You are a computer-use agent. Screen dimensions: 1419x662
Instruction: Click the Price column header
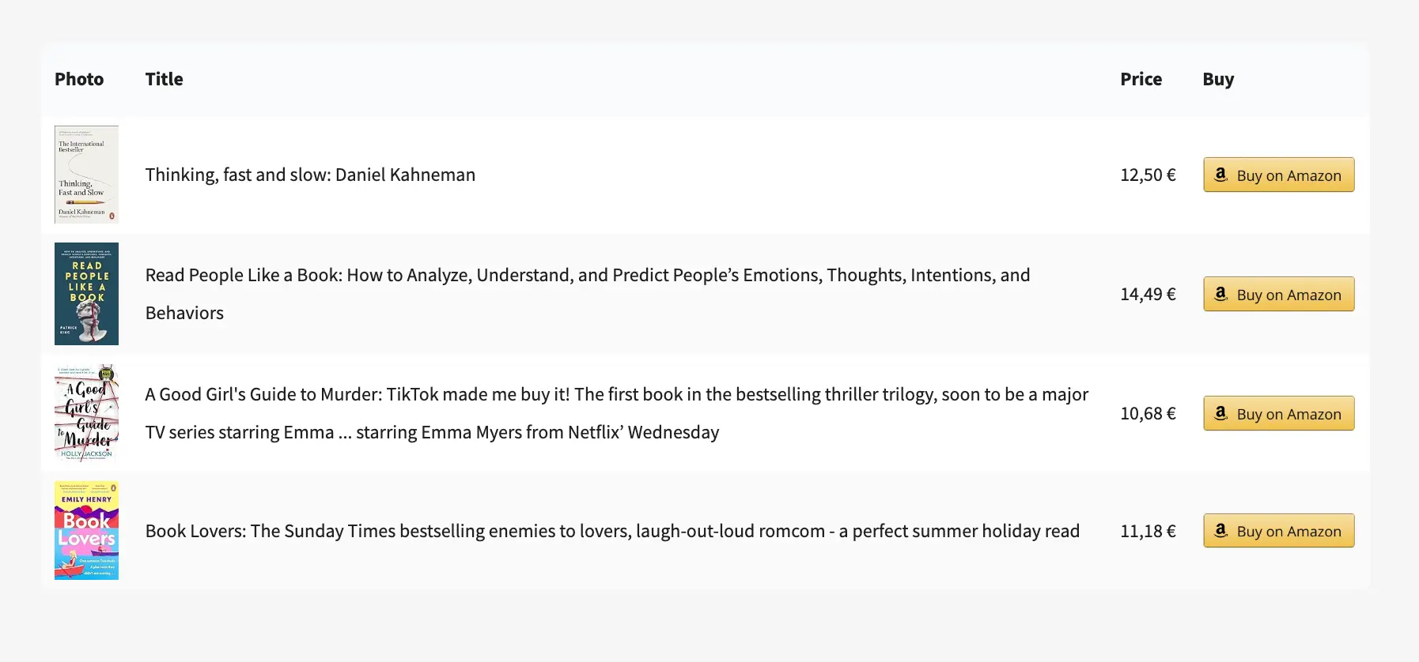[1141, 79]
